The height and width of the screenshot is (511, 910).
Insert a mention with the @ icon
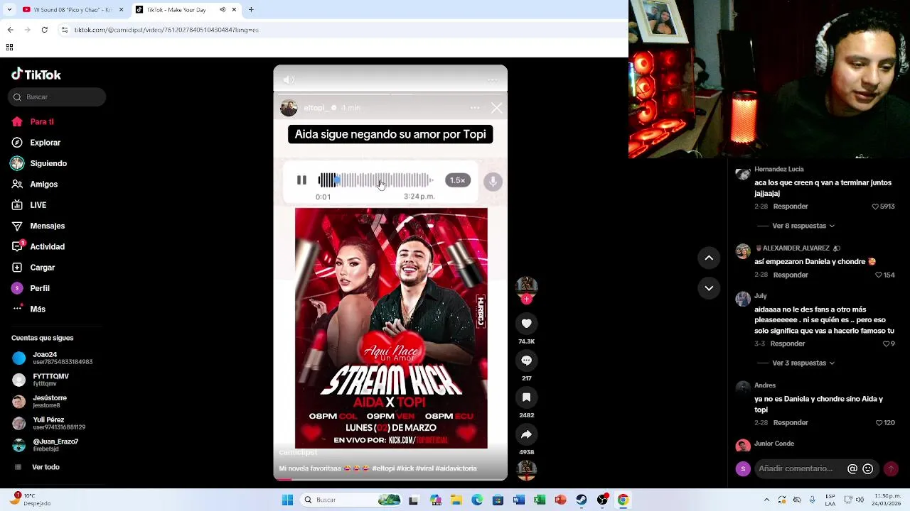click(x=852, y=468)
